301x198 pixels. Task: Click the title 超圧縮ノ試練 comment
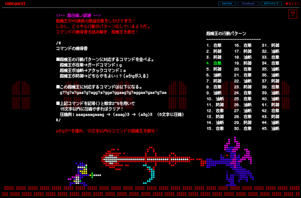tap(78, 15)
